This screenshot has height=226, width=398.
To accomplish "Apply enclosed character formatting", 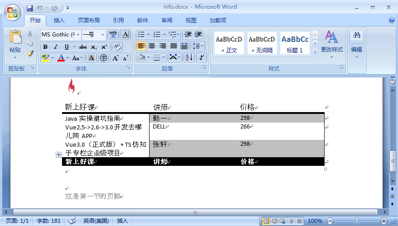I will point(103,58).
